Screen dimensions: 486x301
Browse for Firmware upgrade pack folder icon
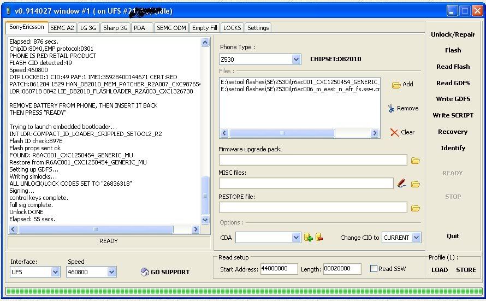pos(416,161)
